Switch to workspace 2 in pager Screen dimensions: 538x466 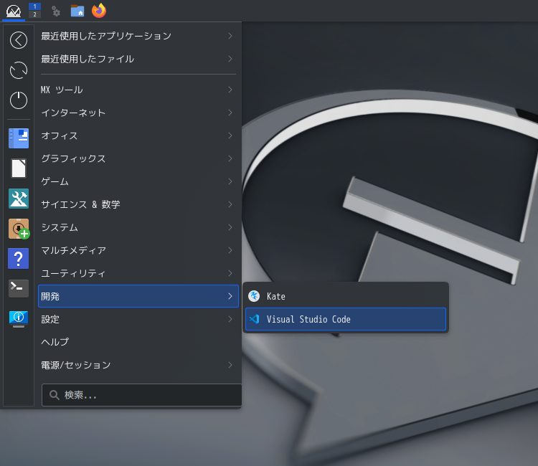tap(34, 14)
